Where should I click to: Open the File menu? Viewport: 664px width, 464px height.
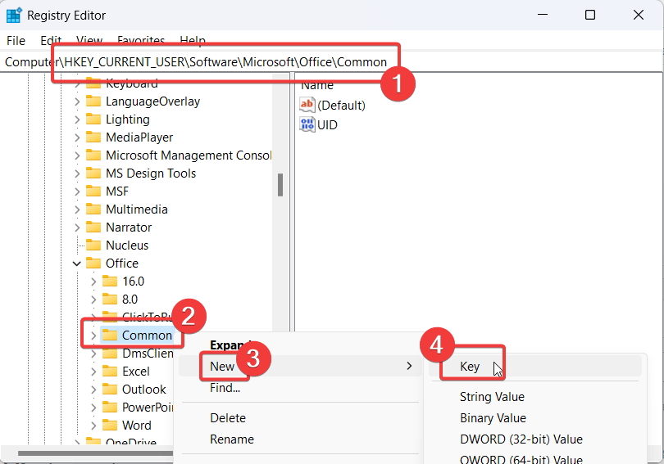pos(16,40)
